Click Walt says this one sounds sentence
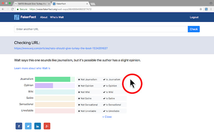Image resolution: width=214 pixels, height=133 pixels. click(77, 60)
